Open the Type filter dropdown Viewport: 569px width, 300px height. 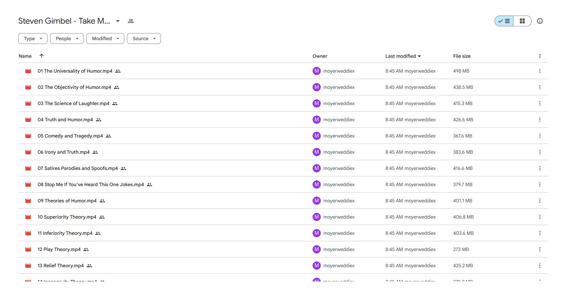pyautogui.click(x=33, y=39)
